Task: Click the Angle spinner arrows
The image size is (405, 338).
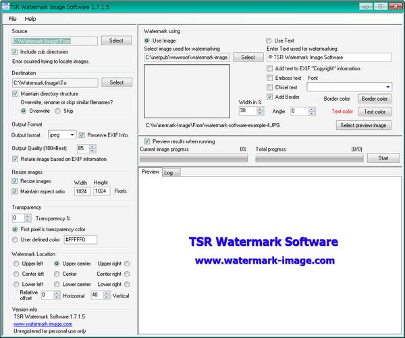Action: 312,111
